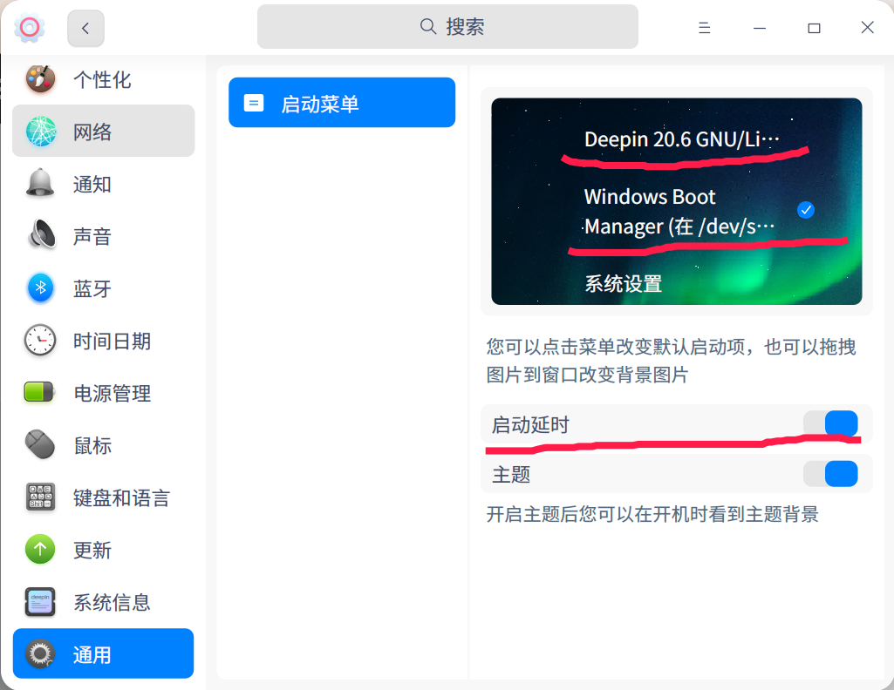Screen dimensions: 894x690
Task: Open the 个性化 personalization settings icon
Action: [39, 79]
